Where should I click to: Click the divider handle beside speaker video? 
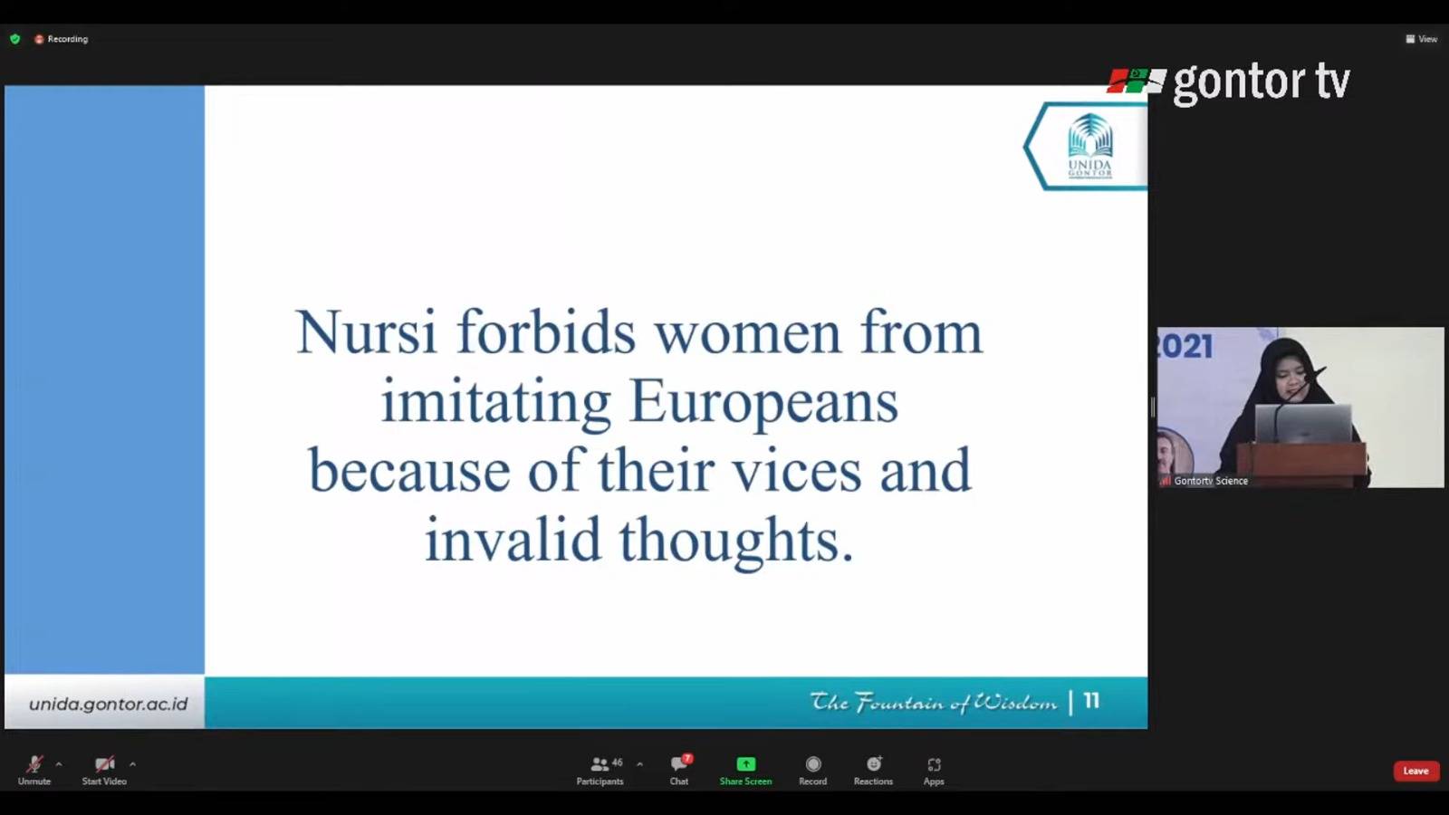(x=1153, y=407)
